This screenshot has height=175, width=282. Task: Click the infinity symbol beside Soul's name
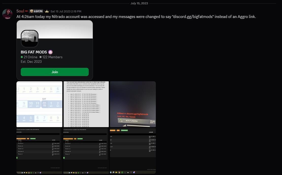coord(26,11)
